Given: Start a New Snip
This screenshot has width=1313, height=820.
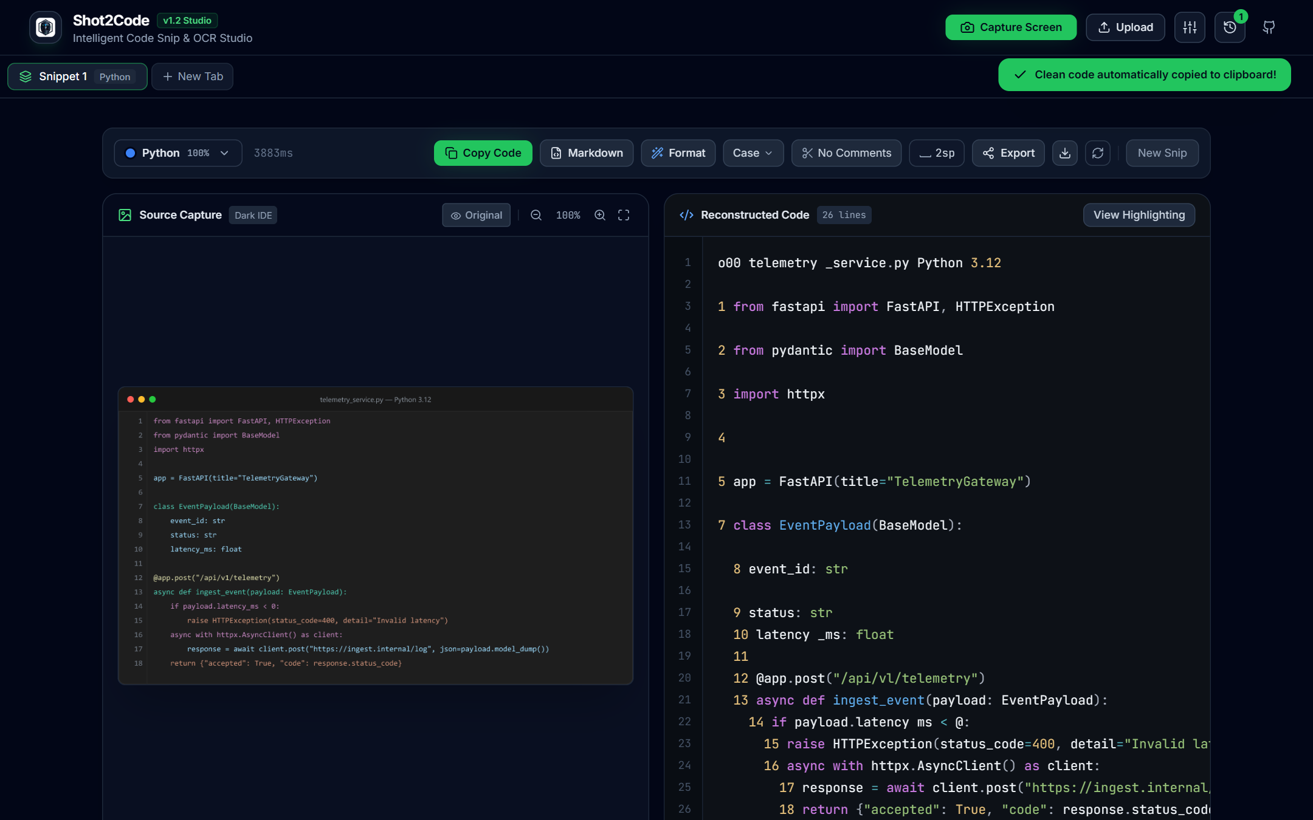Looking at the screenshot, I should [x=1162, y=153].
